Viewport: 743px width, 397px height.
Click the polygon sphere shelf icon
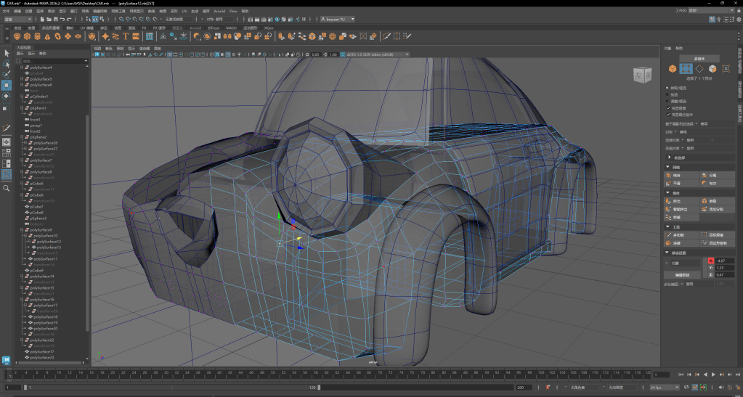pos(17,36)
